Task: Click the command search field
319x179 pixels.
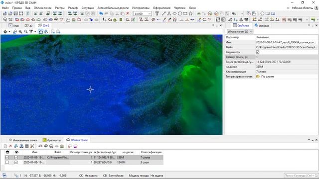Action: click(x=301, y=176)
